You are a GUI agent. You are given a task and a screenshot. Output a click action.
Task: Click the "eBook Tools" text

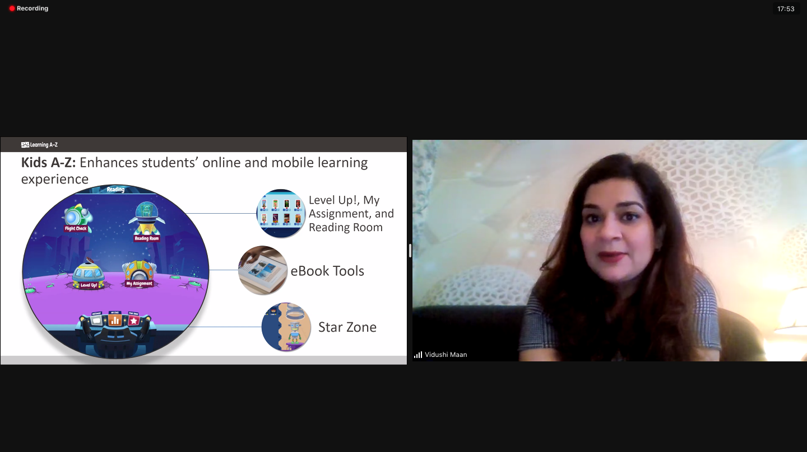(x=327, y=271)
